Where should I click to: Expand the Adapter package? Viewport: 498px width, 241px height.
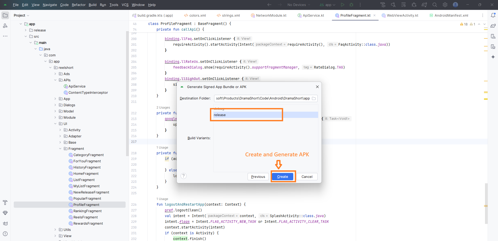tap(60, 136)
